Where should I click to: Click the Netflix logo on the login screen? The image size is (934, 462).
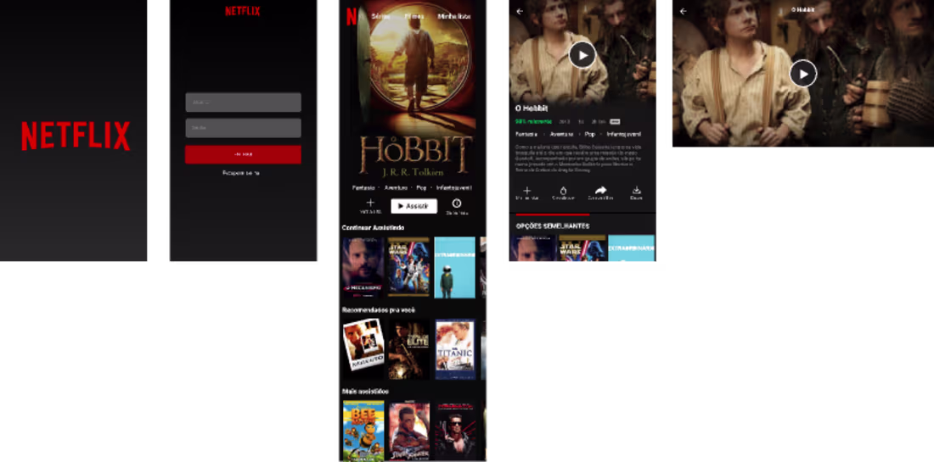(243, 11)
